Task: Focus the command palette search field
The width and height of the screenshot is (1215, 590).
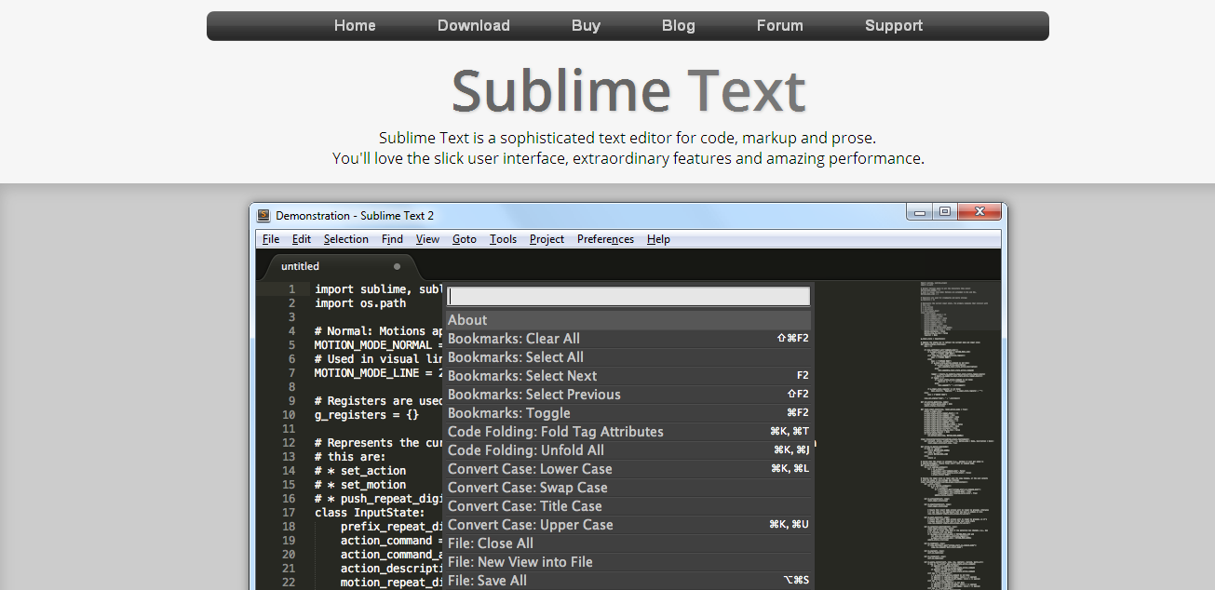Action: (x=628, y=296)
